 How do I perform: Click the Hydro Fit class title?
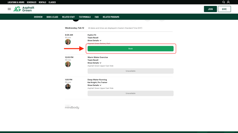[92, 35]
